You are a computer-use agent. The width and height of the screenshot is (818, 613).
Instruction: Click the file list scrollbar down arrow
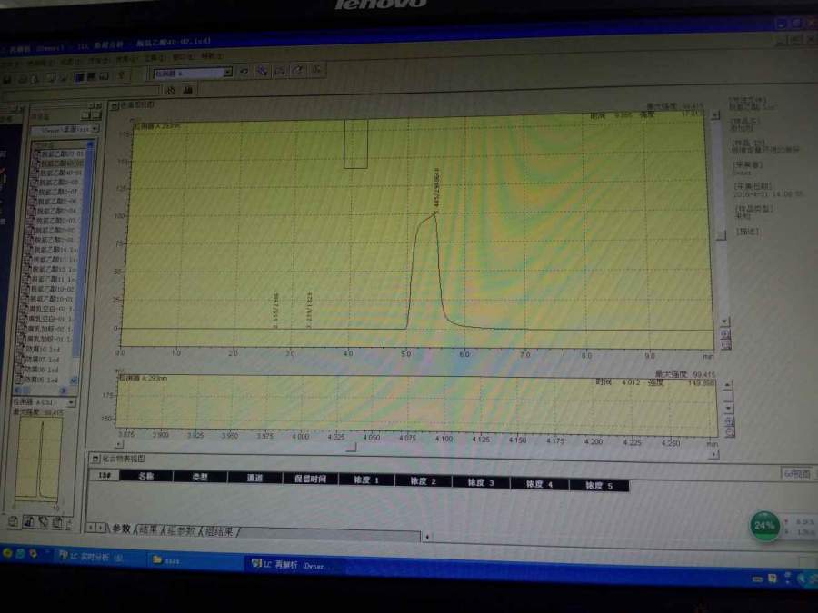tap(74, 381)
